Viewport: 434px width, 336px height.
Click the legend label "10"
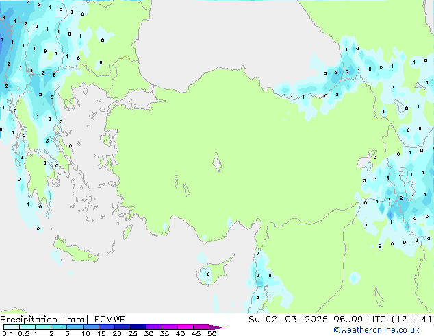coord(86,333)
